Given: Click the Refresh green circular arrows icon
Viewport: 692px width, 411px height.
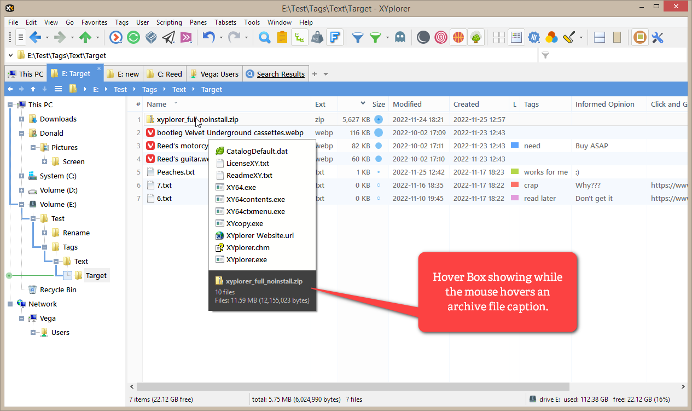Looking at the screenshot, I should [x=133, y=37].
